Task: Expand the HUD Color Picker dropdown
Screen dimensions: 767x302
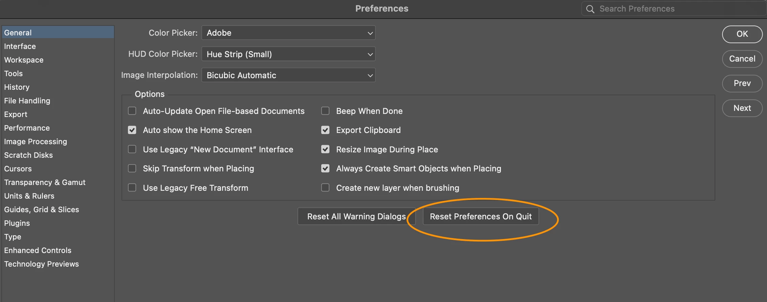Action: coord(289,54)
